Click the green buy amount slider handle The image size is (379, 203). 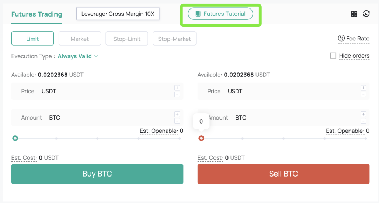(15, 138)
